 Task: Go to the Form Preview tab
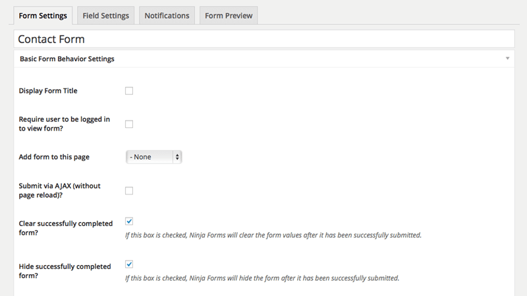click(x=227, y=15)
